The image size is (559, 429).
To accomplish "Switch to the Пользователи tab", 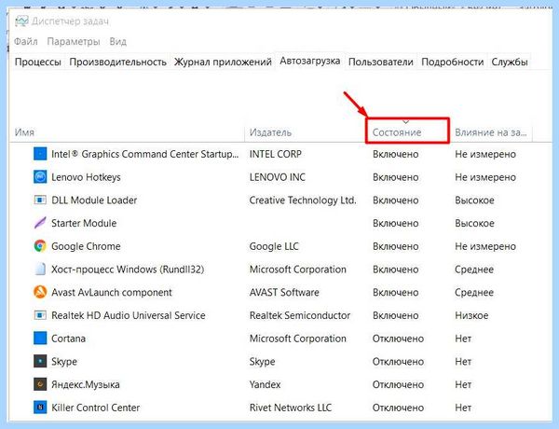I will [381, 62].
